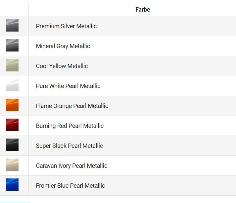Click the Frontier Blue Pearl Metallic name

pos(71,186)
